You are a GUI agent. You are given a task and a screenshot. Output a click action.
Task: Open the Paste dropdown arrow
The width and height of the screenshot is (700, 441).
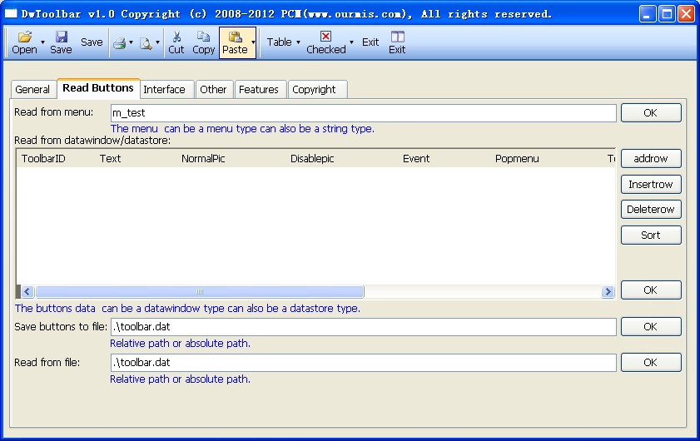click(x=253, y=42)
